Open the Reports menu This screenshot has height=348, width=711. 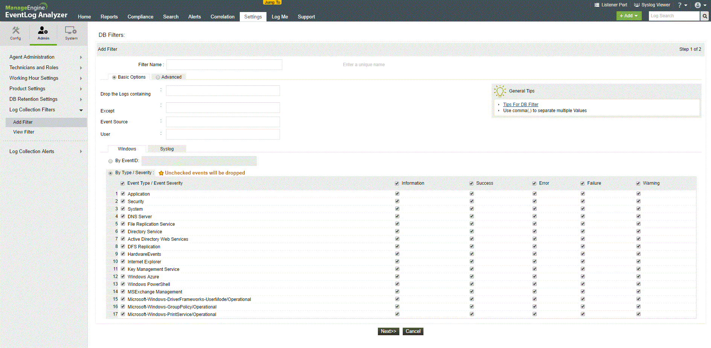click(109, 17)
